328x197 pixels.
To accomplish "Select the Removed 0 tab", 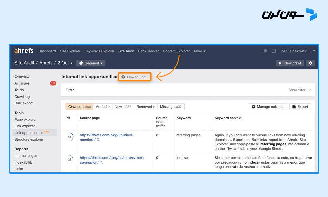I will click(x=146, y=107).
